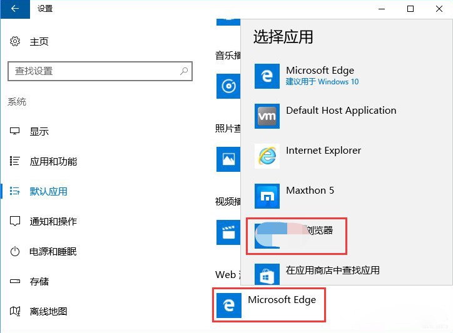This screenshot has height=333, width=453.
Task: Open the Display settings page
Action: point(39,131)
